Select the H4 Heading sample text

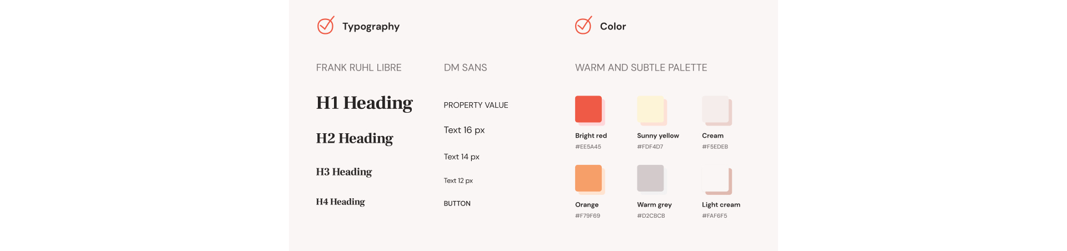(340, 202)
